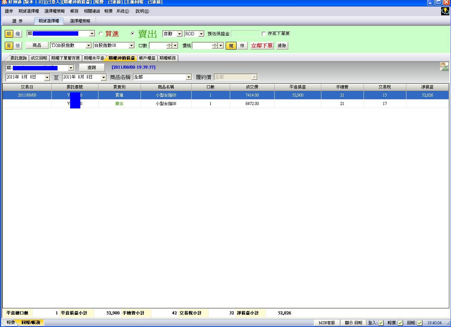This screenshot has width=451, height=327.
Task: Sort by the 成交價 column header
Action: [252, 87]
